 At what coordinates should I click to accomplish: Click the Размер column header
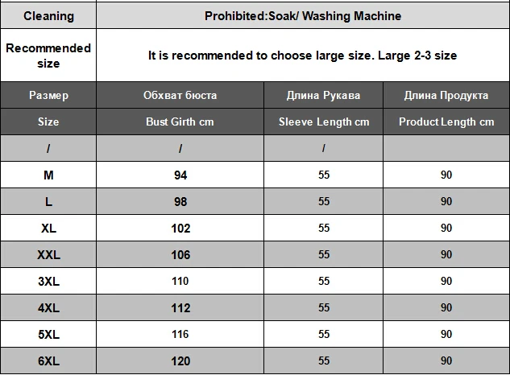pos(48,95)
